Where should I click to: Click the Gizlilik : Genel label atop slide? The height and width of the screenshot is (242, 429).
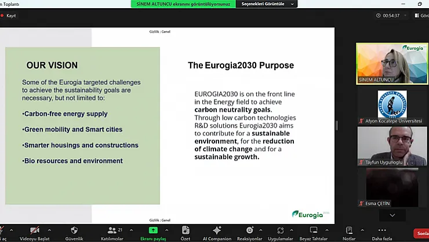[x=160, y=32]
